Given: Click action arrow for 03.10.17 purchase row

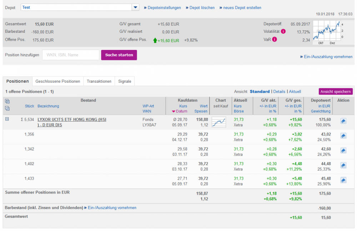Looking at the screenshot, I should [343, 165].
